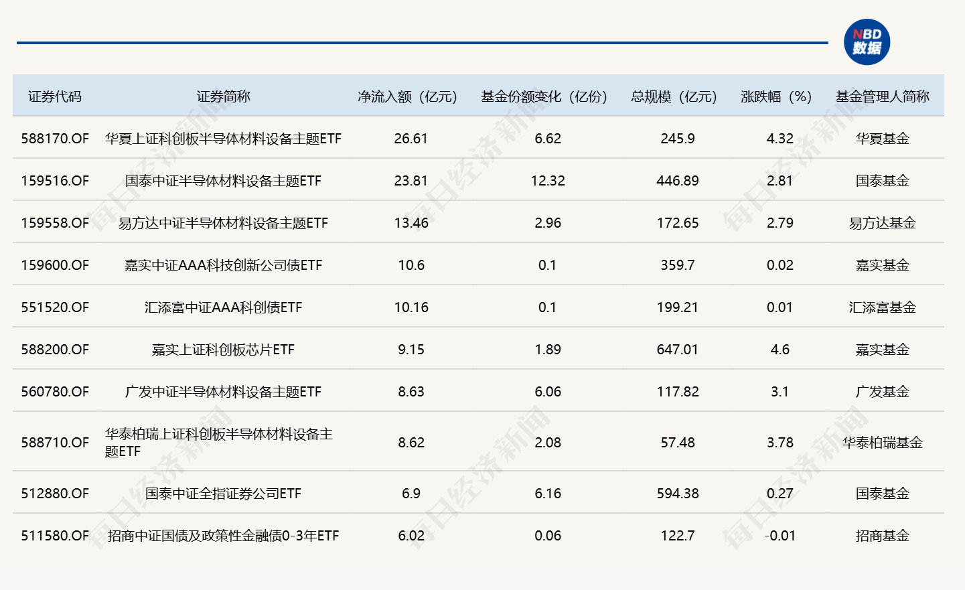965x590 pixels.
Task: Click total size value 594.38
Action: click(678, 494)
